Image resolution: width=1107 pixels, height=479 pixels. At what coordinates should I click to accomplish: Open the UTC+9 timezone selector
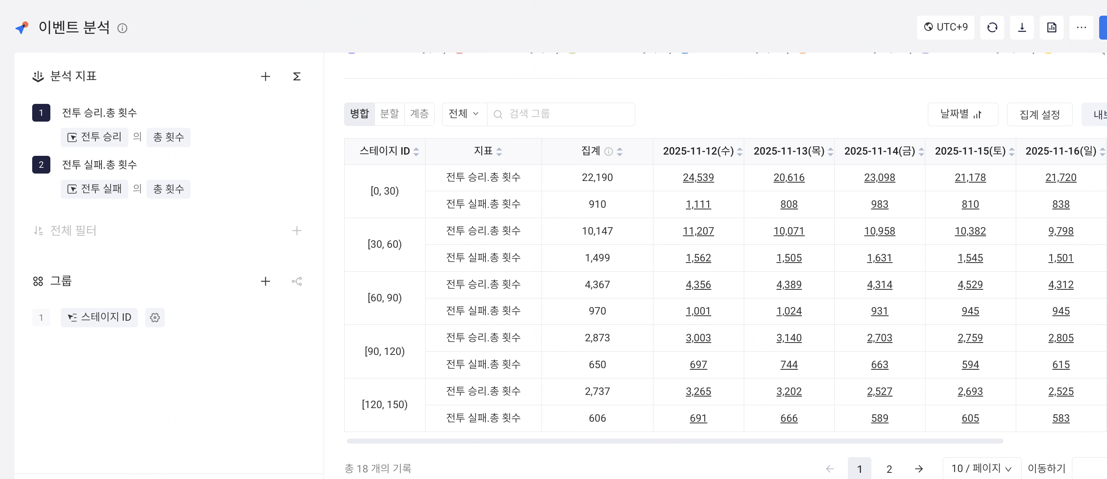coord(946,28)
